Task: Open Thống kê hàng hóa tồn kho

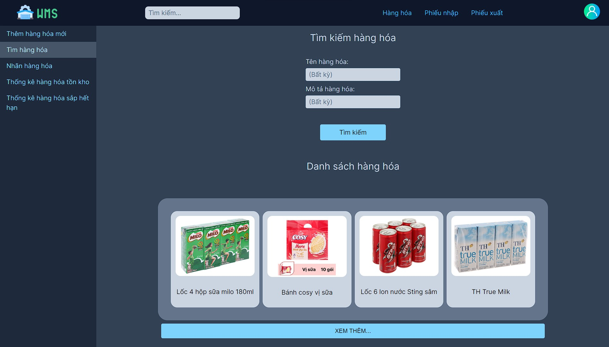Action: 48,82
